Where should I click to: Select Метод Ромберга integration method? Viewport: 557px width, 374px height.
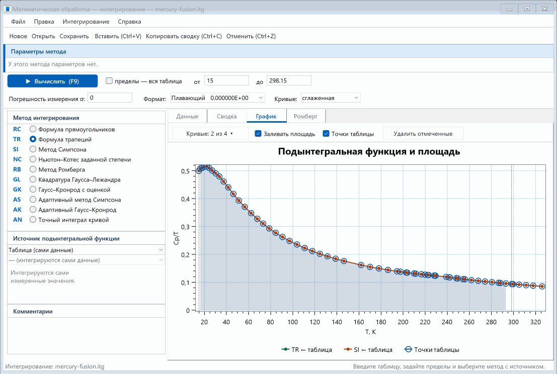33,169
